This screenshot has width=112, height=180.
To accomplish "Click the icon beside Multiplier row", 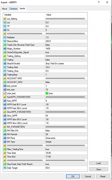I will click(5, 37).
